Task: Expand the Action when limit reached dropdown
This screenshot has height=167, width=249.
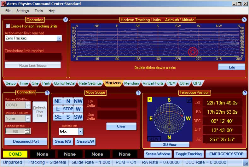Action: [x=59, y=38]
